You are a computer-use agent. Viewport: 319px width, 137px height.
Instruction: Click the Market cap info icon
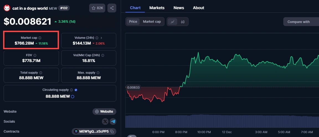pos(40,38)
